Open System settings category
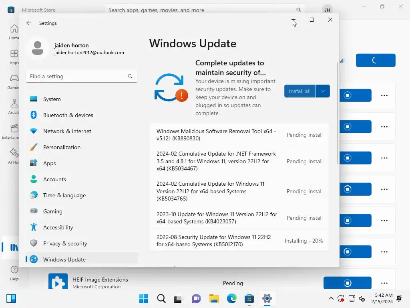Image resolution: width=410 pixels, height=308 pixels. 82,99
